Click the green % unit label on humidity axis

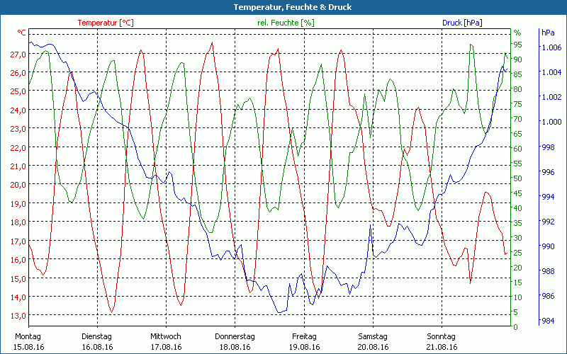(x=517, y=33)
